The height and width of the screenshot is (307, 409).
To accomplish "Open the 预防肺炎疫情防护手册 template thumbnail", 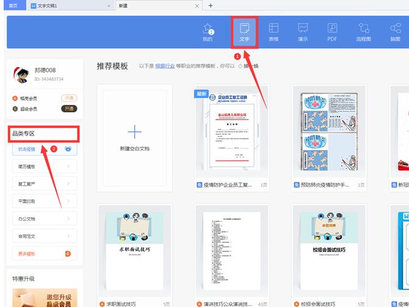I will (329, 132).
